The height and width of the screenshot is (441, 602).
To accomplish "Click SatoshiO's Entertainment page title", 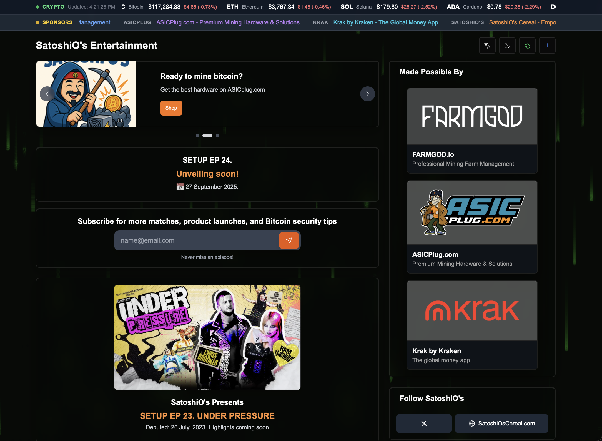I will (97, 46).
